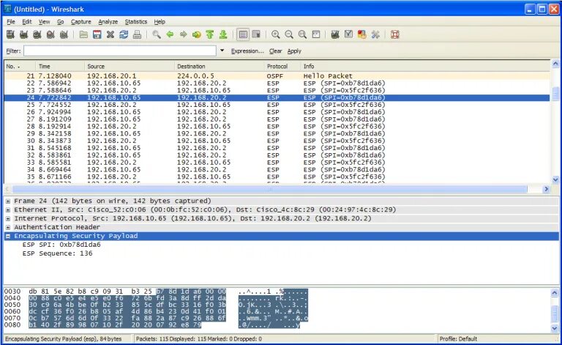This screenshot has height=345, width=562.
Task: Open the Edit menu
Action: click(27, 22)
